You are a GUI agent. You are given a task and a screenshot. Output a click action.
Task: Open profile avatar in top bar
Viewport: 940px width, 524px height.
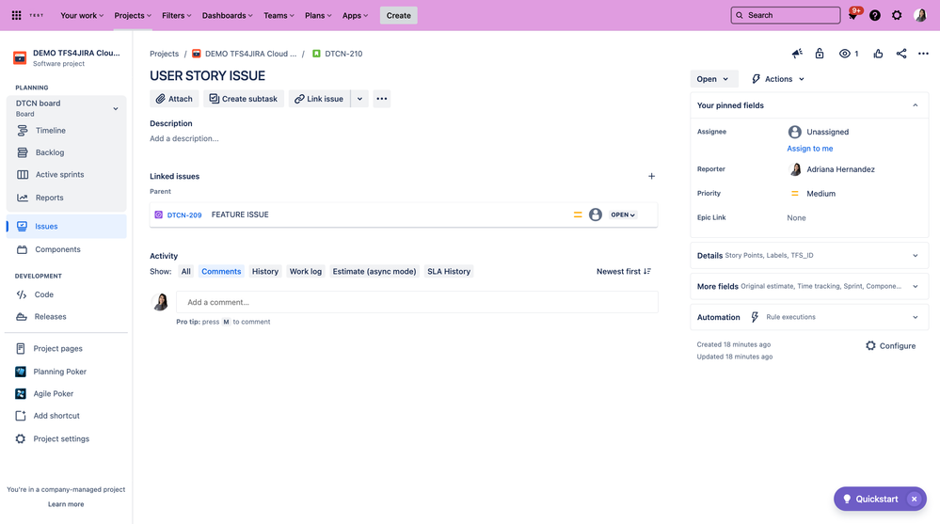[920, 15]
